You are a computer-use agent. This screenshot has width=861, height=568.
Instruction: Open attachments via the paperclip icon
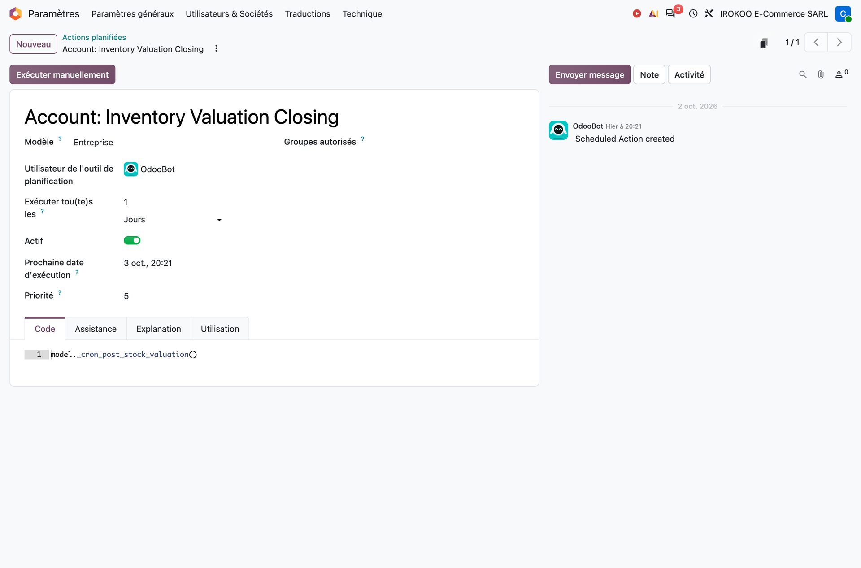tap(821, 74)
